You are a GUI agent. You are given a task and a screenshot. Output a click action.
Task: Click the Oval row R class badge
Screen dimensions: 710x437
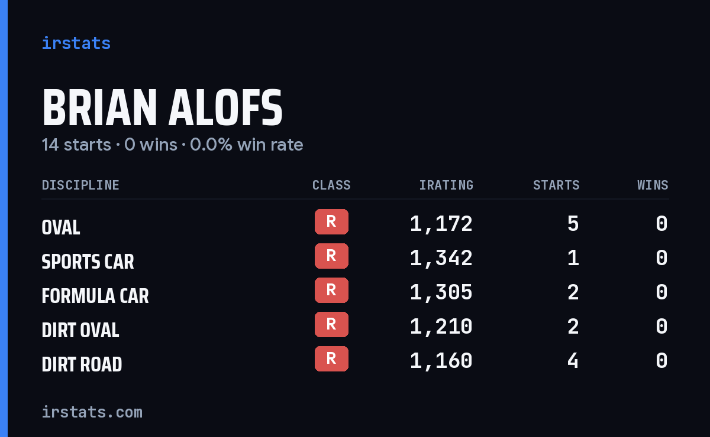(x=331, y=221)
